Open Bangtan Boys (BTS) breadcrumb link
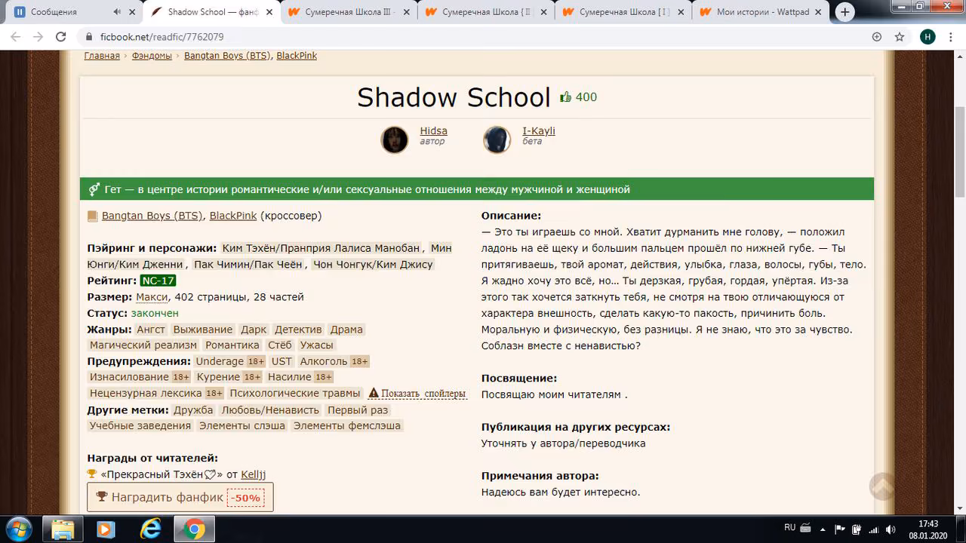The image size is (966, 543). [x=227, y=56]
